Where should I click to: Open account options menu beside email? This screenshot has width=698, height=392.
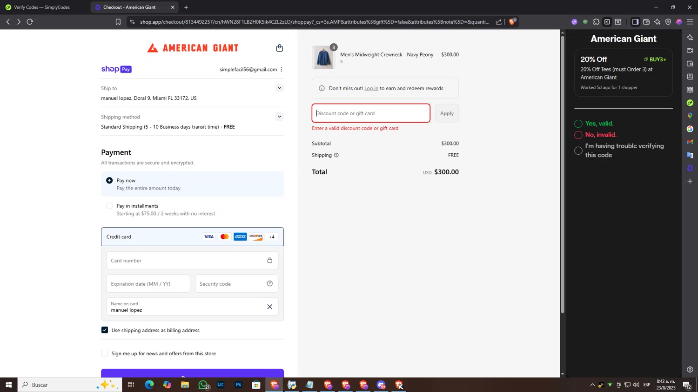(282, 69)
